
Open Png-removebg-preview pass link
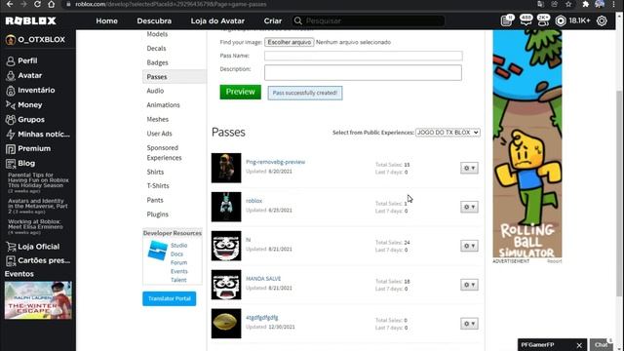pyautogui.click(x=275, y=162)
